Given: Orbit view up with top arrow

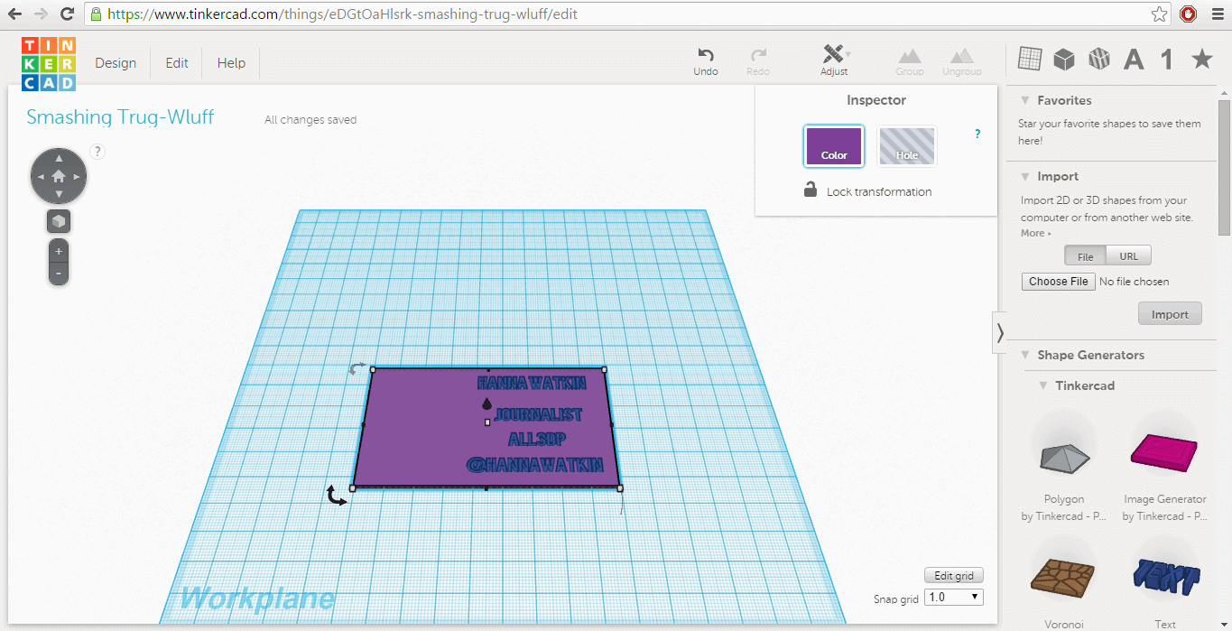Looking at the screenshot, I should (x=59, y=159).
